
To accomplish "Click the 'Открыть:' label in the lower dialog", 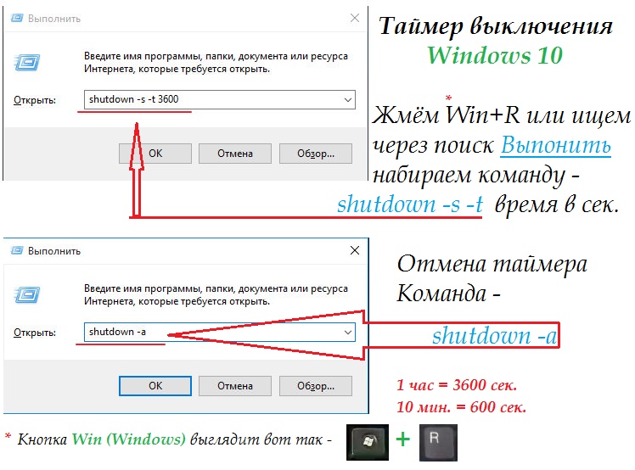I will coord(35,333).
